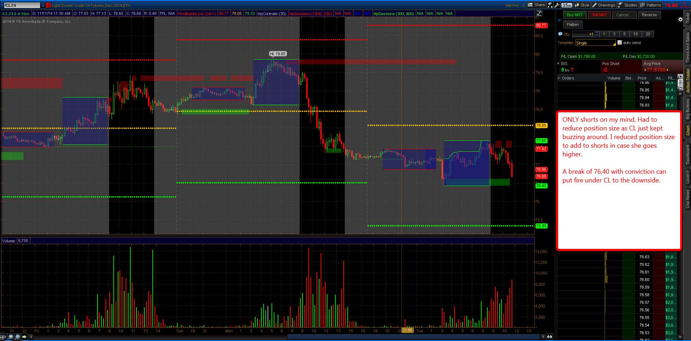The image size is (691, 341).
Task: Set quantity preset to 1
Action: click(604, 34)
